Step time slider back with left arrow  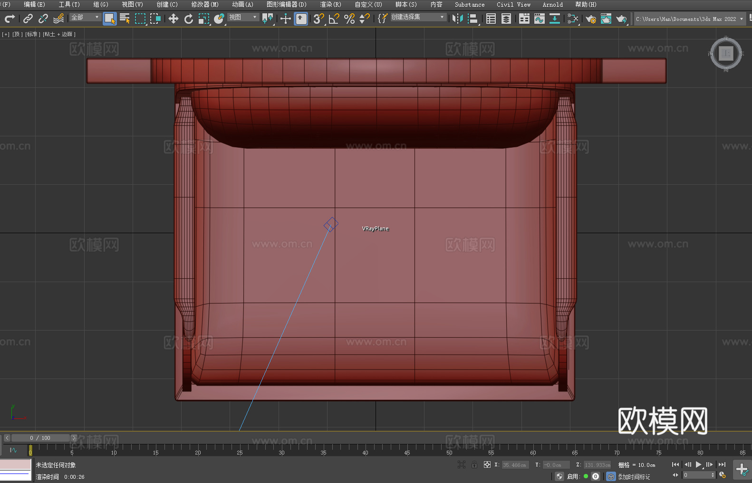(7, 438)
